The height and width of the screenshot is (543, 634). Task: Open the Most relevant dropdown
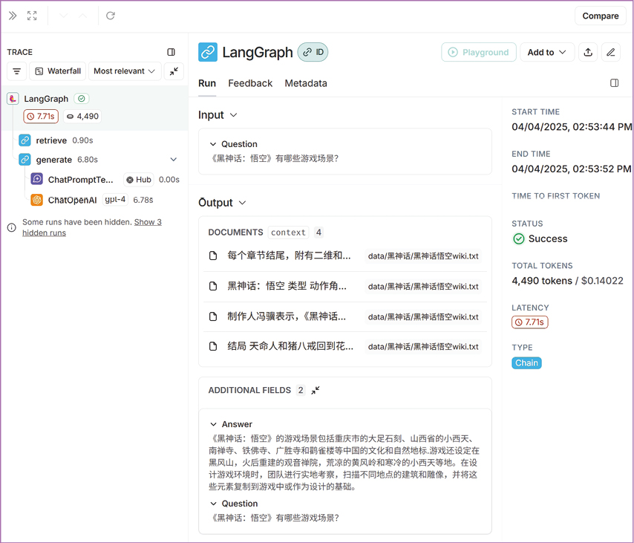pyautogui.click(x=124, y=71)
